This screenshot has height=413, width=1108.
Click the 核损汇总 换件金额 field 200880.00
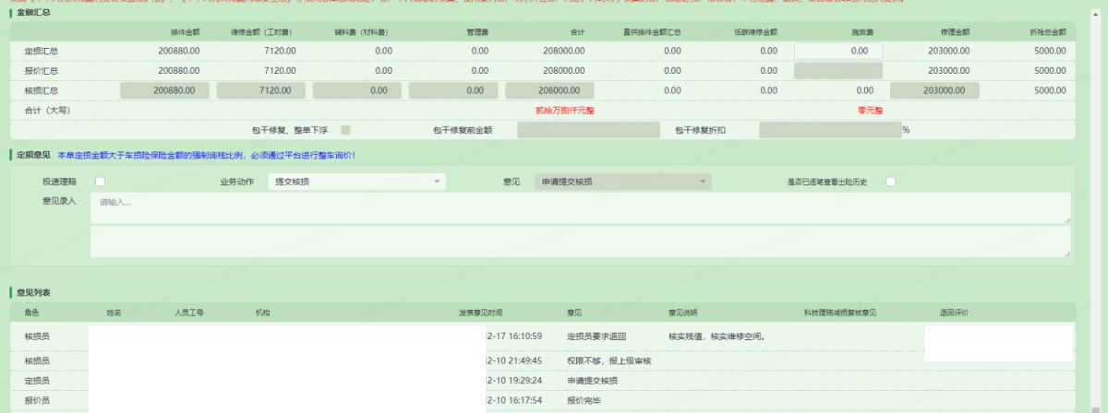164,90
